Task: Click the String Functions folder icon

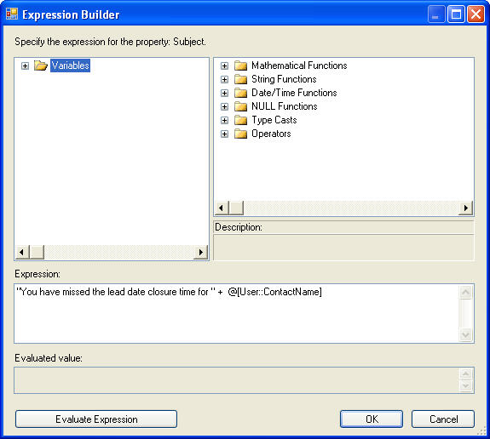Action: (240, 79)
